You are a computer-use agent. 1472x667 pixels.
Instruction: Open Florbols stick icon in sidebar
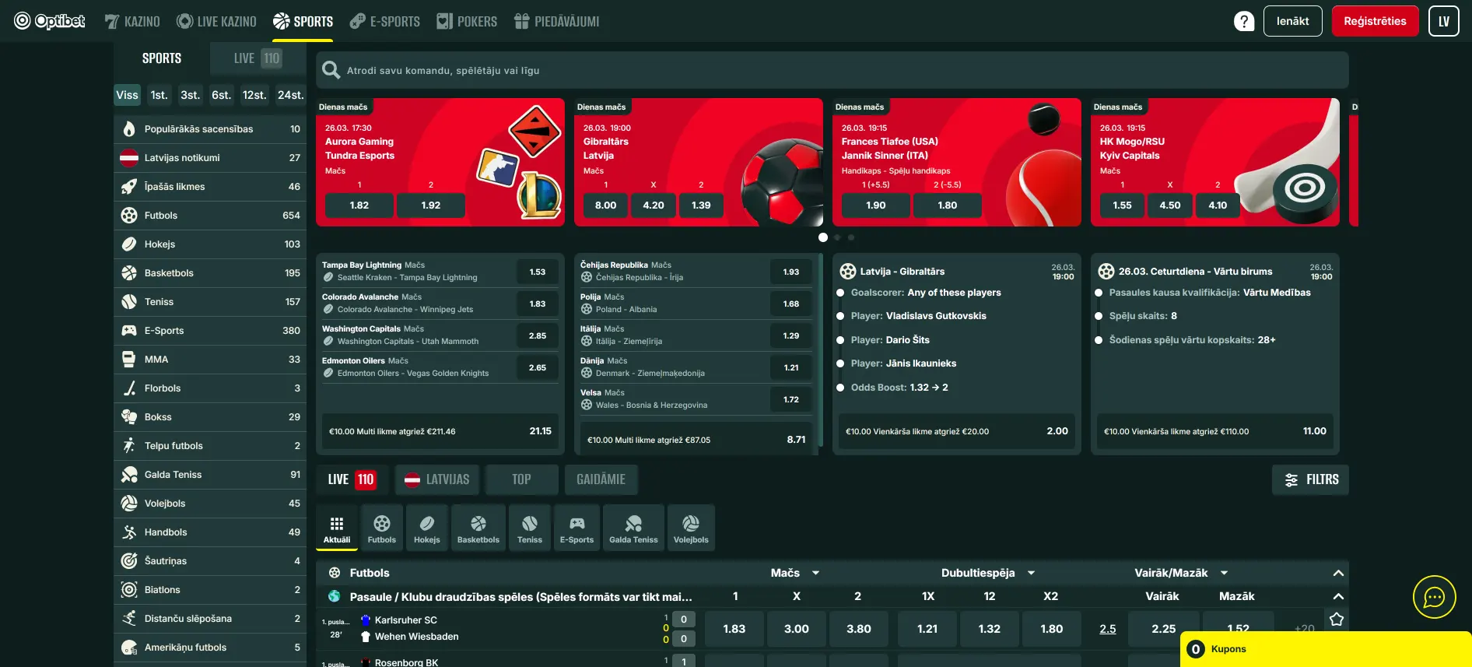click(x=129, y=388)
